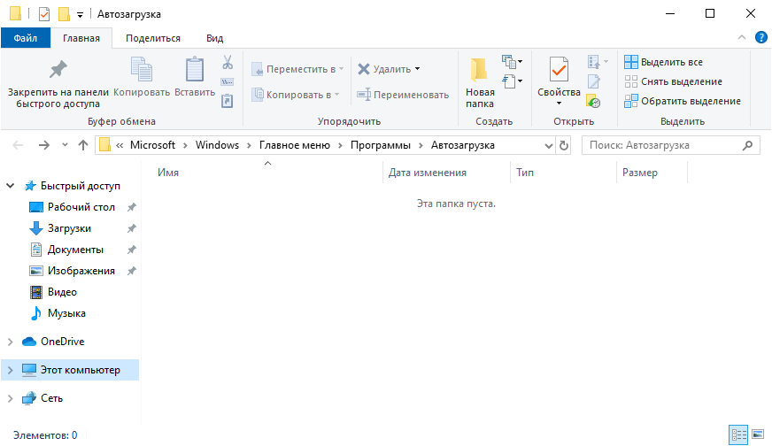Switch to details view in status bar
The image size is (772, 446).
(738, 434)
